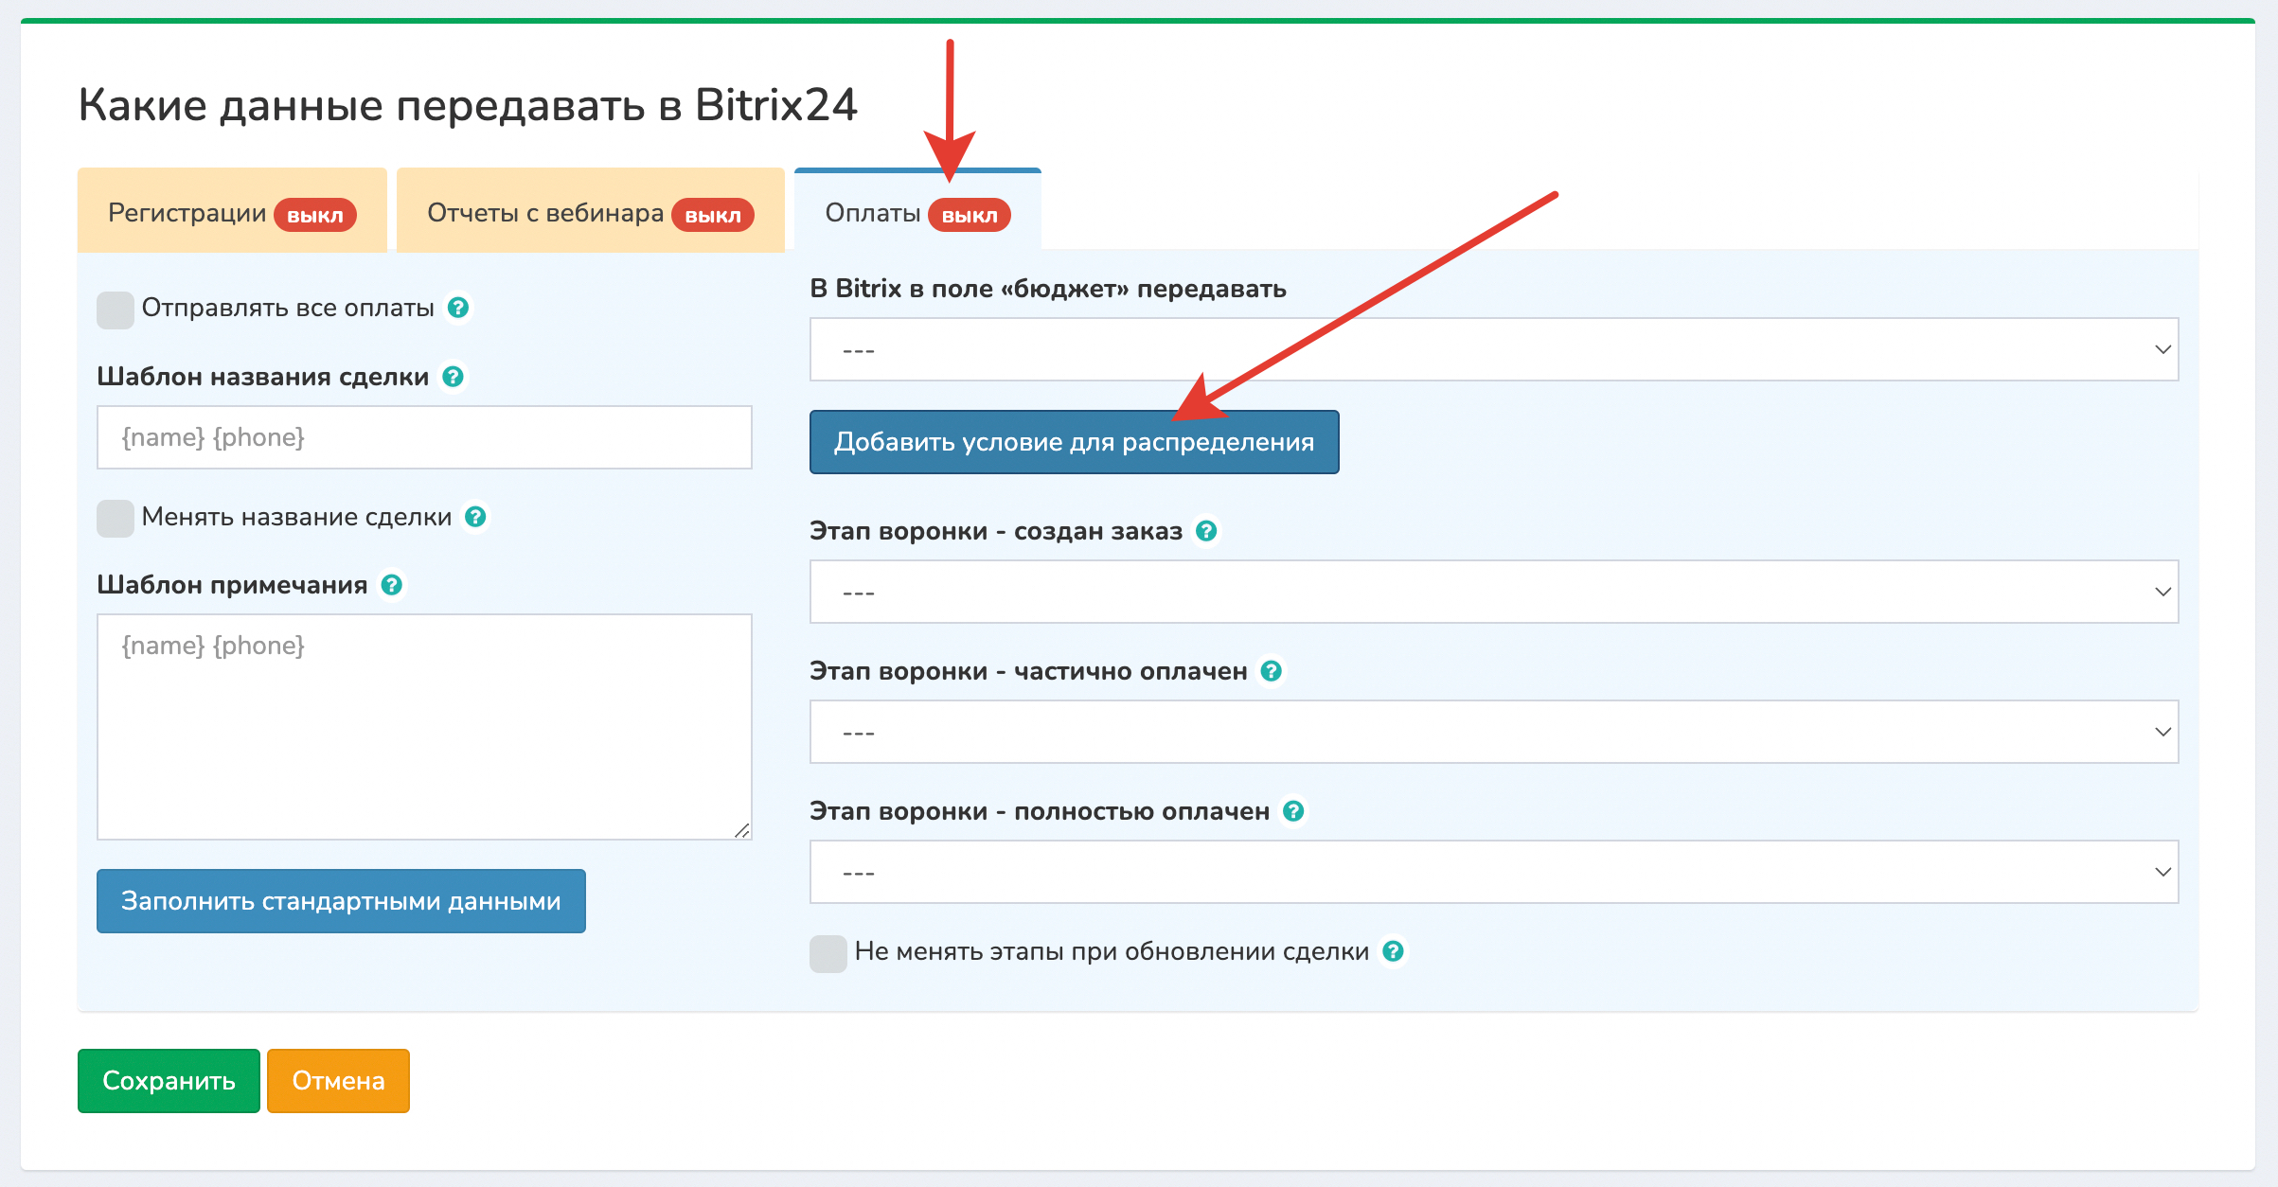Open Этап воронки - частично оплачен dropdown
Image resolution: width=2278 pixels, height=1187 pixels.
tap(1494, 732)
